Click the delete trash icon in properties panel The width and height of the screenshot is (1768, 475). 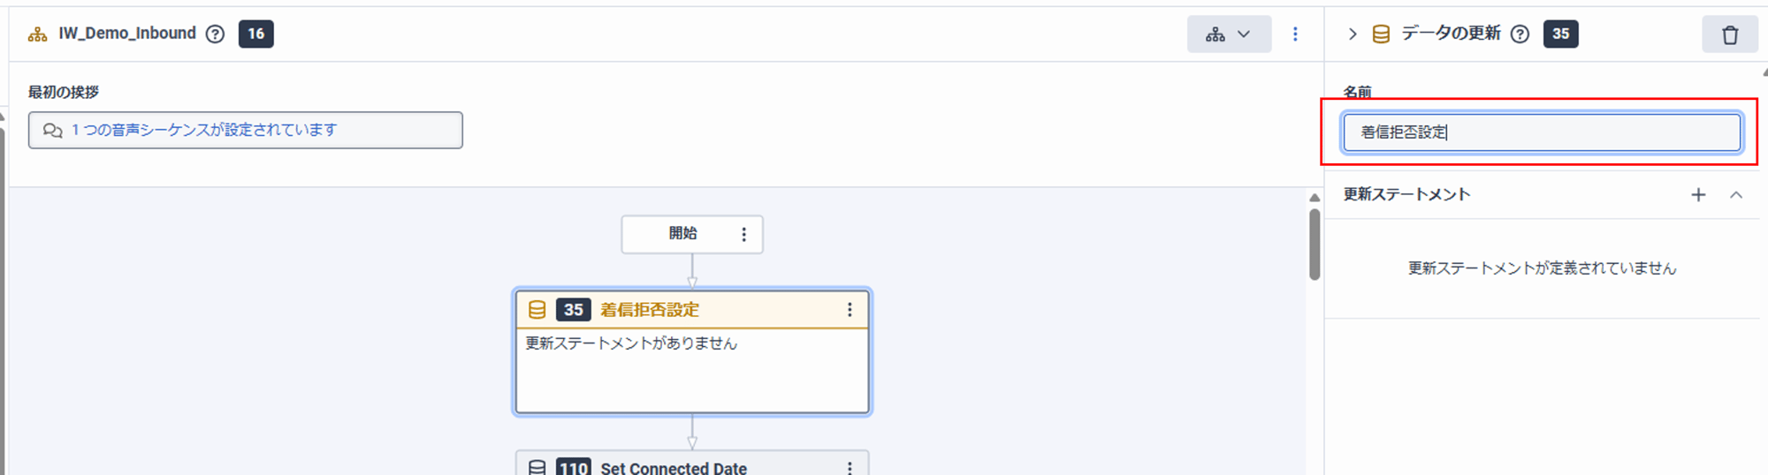[1730, 34]
